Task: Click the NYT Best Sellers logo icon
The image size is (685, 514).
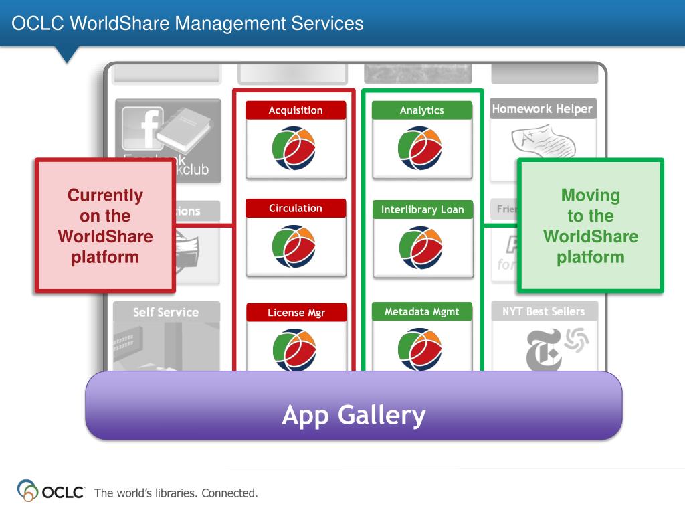Action: pos(557,349)
